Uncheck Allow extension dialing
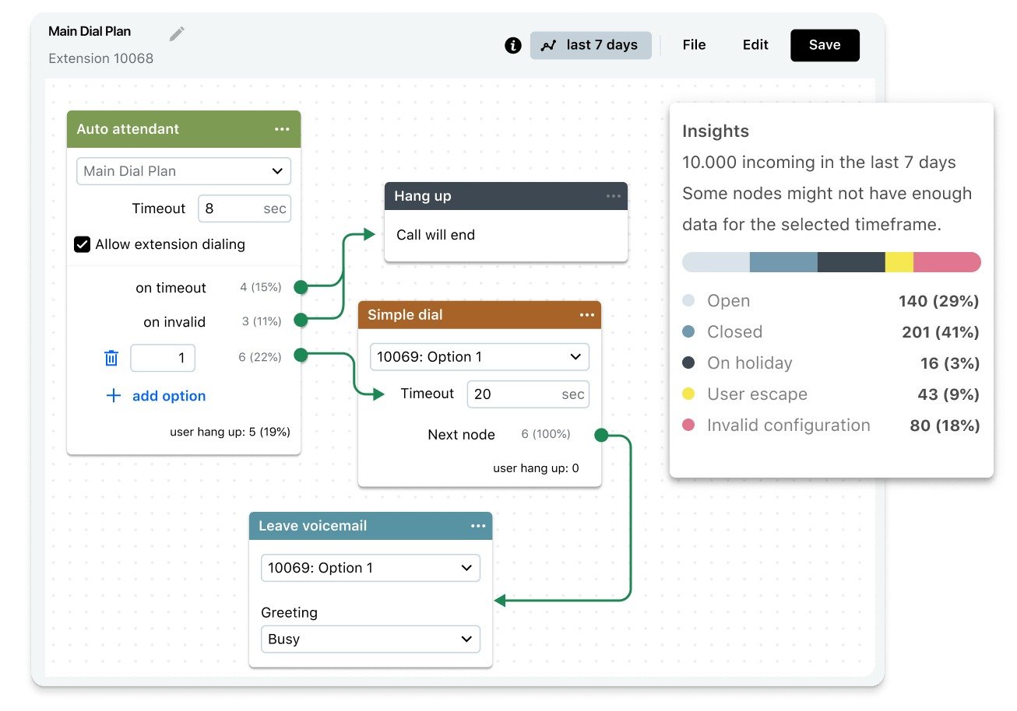The height and width of the screenshot is (711, 1017). [82, 244]
